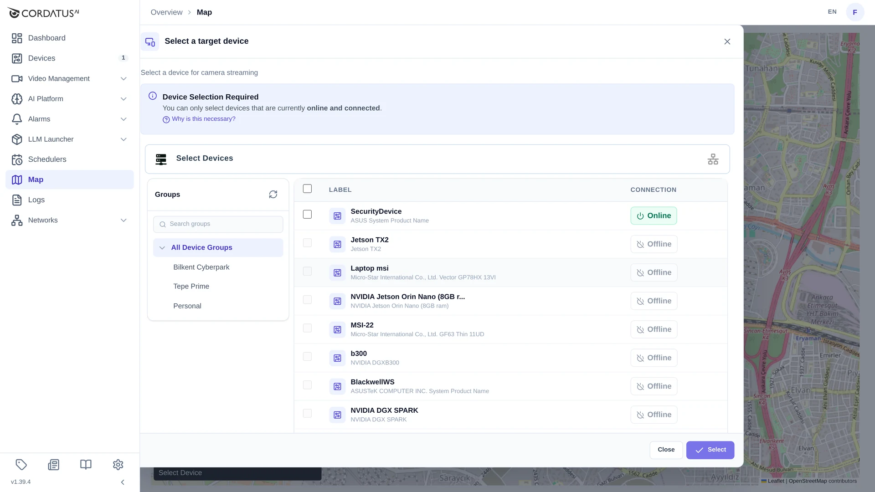Check the Jetson TX2 checkbox
This screenshot has height=492, width=875.
[308, 243]
